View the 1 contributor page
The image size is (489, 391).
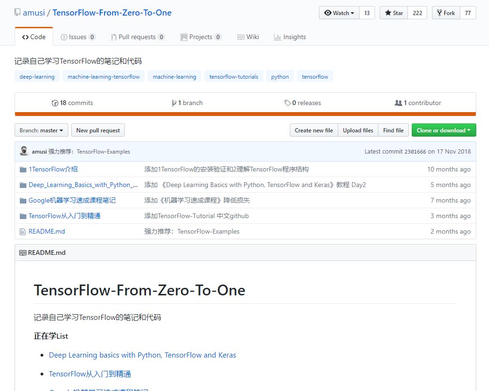[418, 103]
